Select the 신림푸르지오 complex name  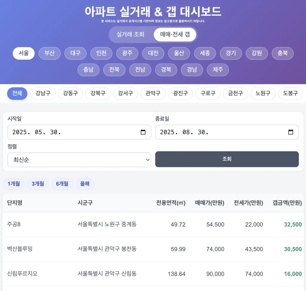[x=22, y=273]
